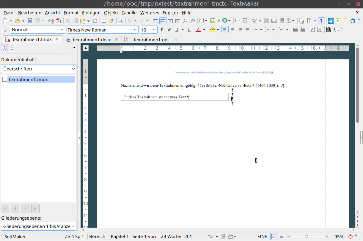Click the 95% zoom level
Viewport: 363px width, 241px height.
pyautogui.click(x=339, y=237)
